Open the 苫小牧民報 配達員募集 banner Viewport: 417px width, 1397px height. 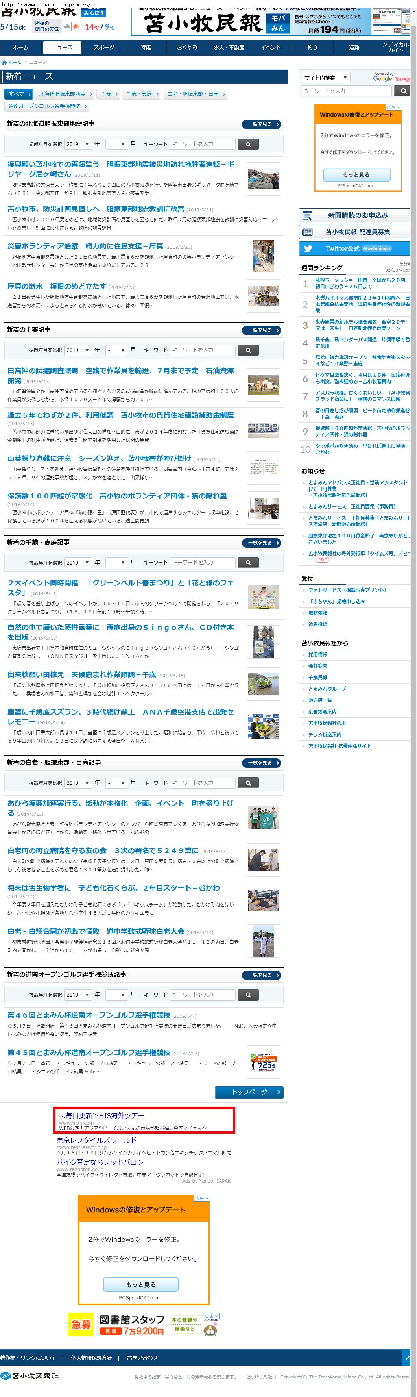354,232
